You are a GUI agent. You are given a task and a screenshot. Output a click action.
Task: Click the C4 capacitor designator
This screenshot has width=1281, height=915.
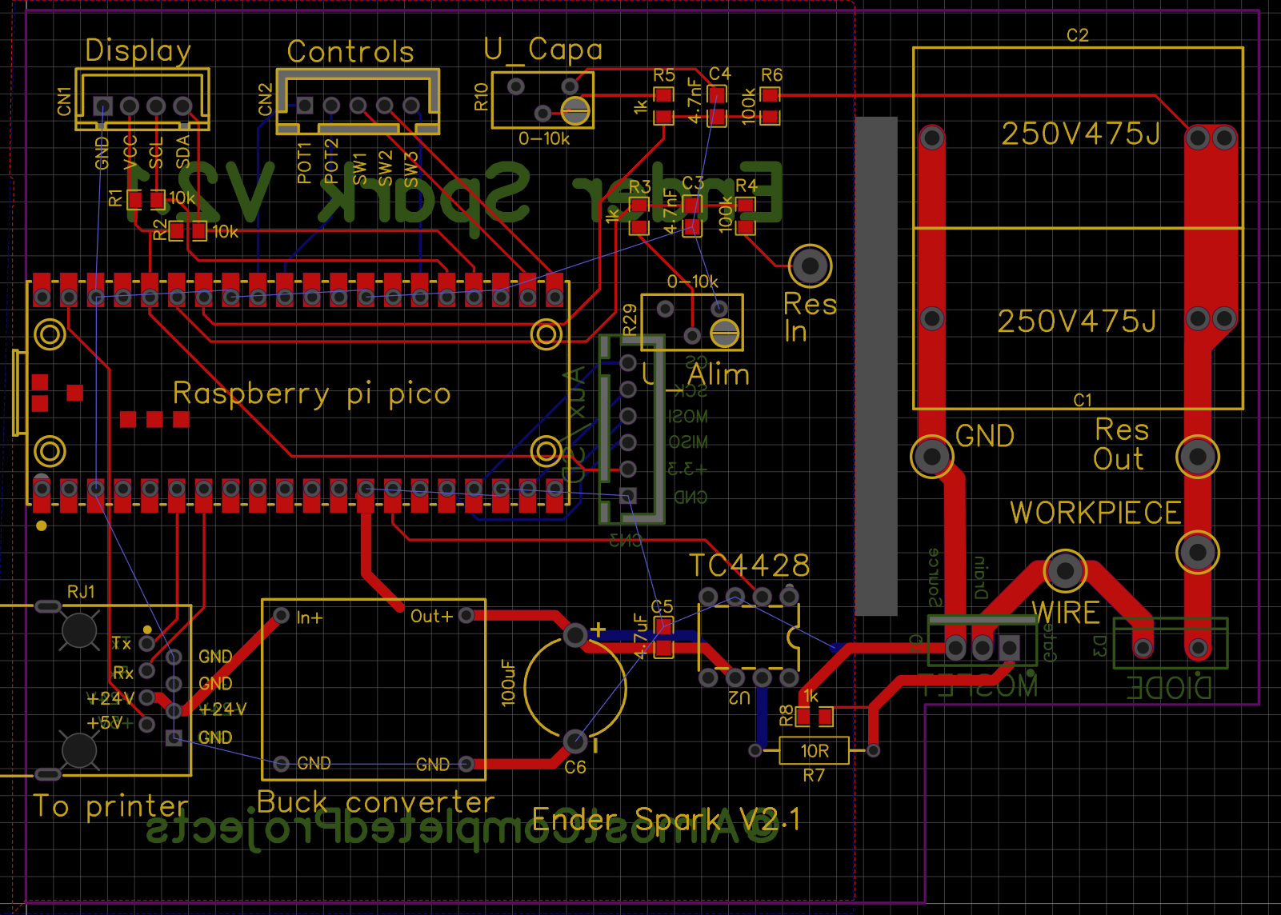tap(720, 74)
